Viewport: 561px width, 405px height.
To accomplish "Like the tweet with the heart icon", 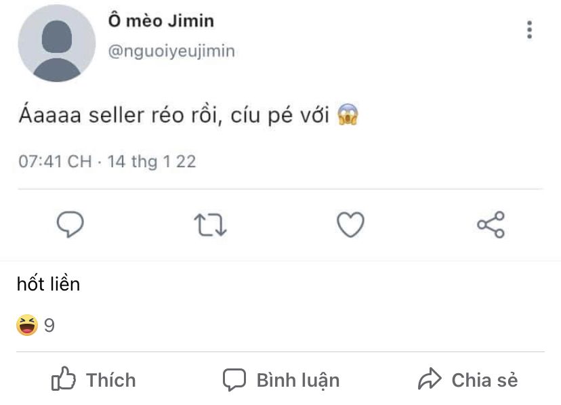I will pyautogui.click(x=351, y=225).
